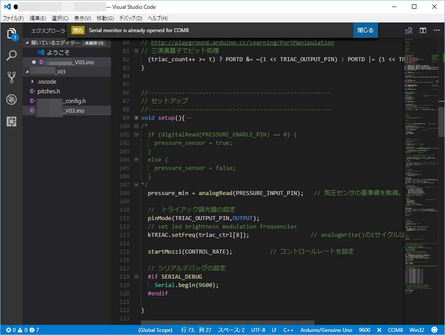Expand the folded setup() function
This screenshot has height=335, width=445.
(x=136, y=118)
